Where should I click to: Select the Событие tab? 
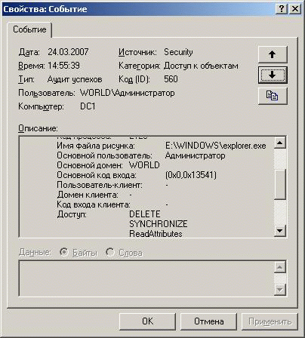(29, 29)
